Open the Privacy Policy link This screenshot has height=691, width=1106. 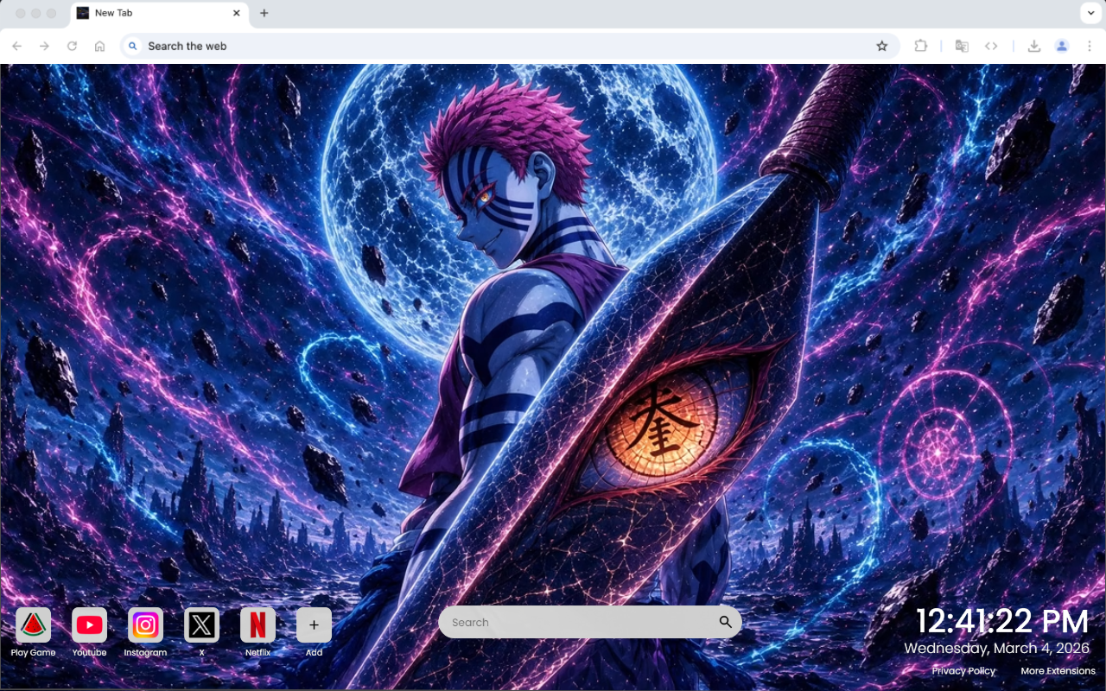963,671
